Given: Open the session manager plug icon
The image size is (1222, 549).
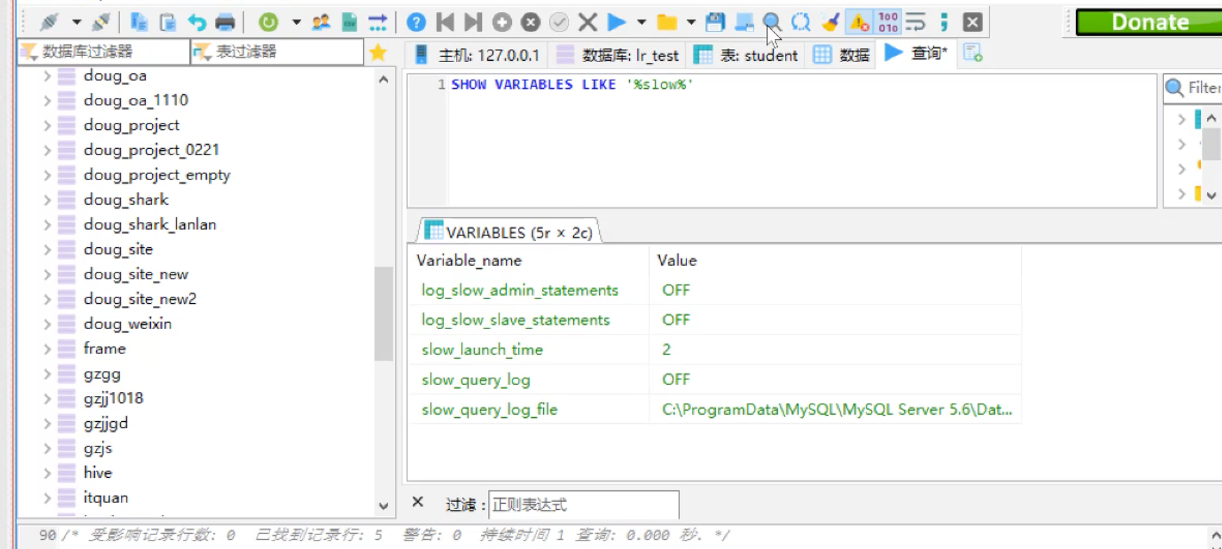Looking at the screenshot, I should tap(49, 22).
